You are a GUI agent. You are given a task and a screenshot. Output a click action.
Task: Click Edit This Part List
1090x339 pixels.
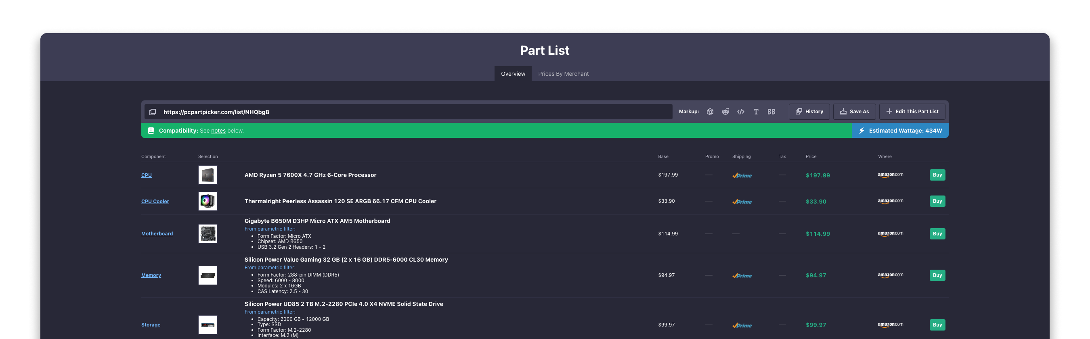pos(912,112)
